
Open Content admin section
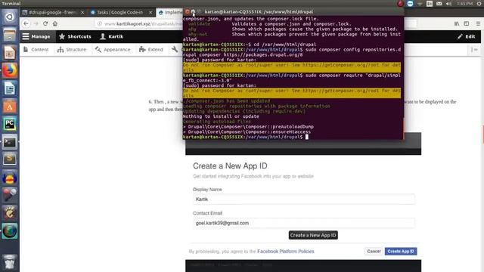pos(36,49)
